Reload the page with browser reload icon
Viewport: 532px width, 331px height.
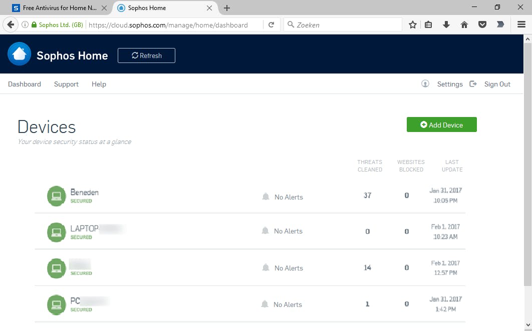coord(271,24)
